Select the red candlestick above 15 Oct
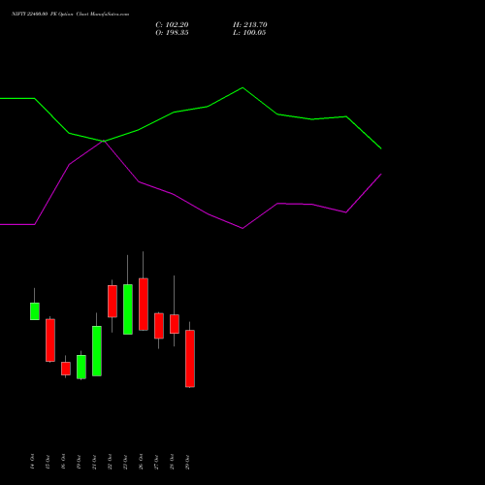Viewport: 485px width, 485px height. pos(50,340)
